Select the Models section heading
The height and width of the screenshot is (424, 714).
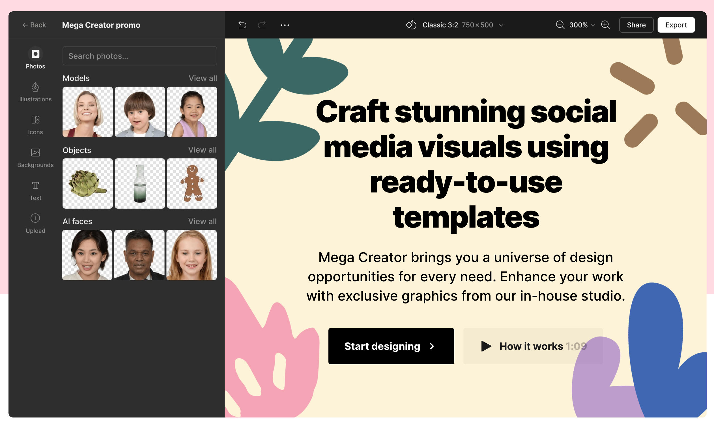coord(76,78)
